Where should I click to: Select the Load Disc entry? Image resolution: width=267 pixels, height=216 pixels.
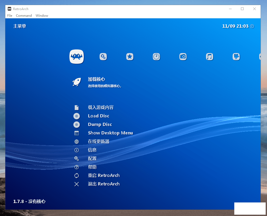pyautogui.click(x=99, y=116)
